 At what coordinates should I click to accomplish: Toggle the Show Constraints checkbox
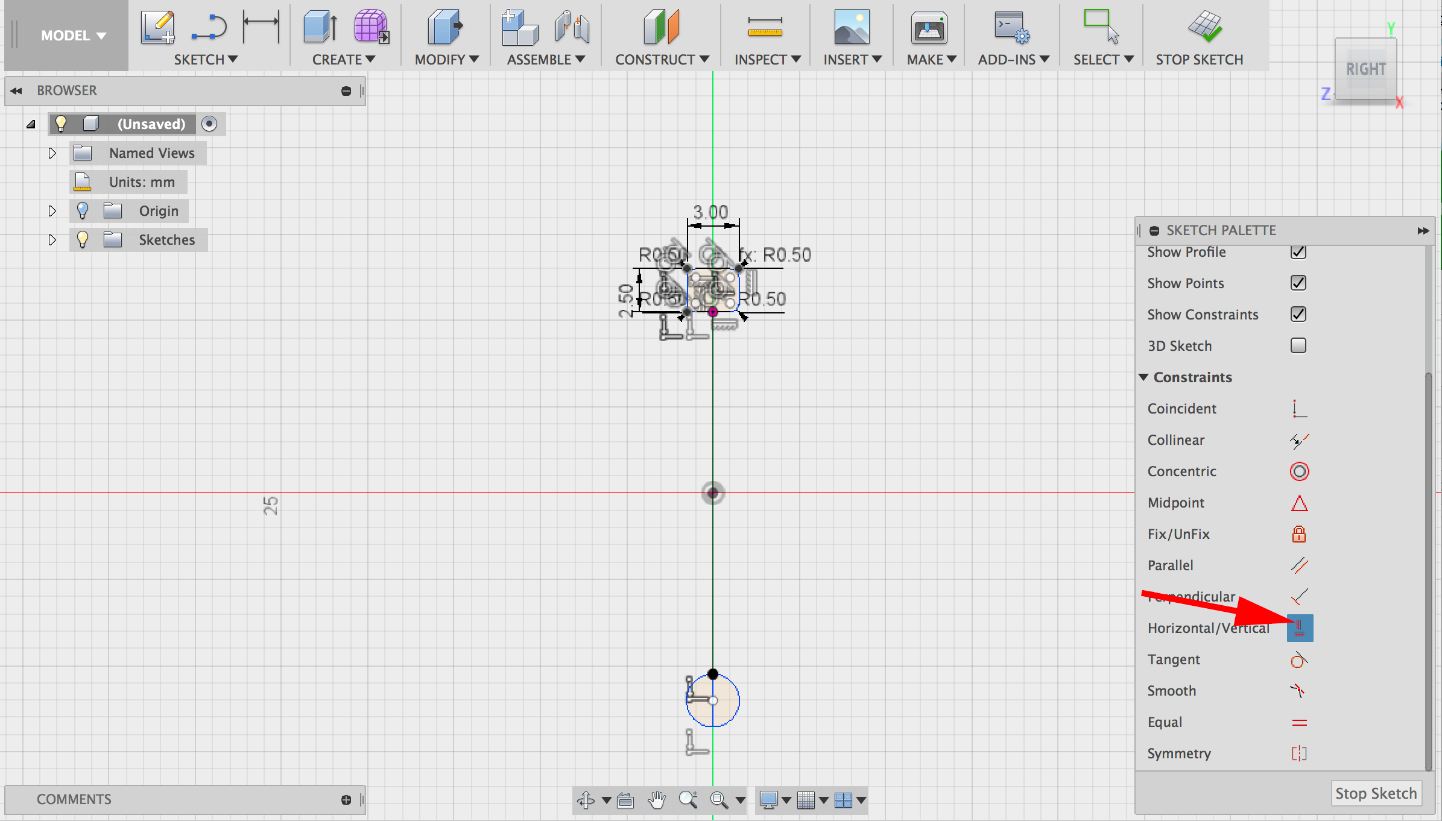[1298, 315]
